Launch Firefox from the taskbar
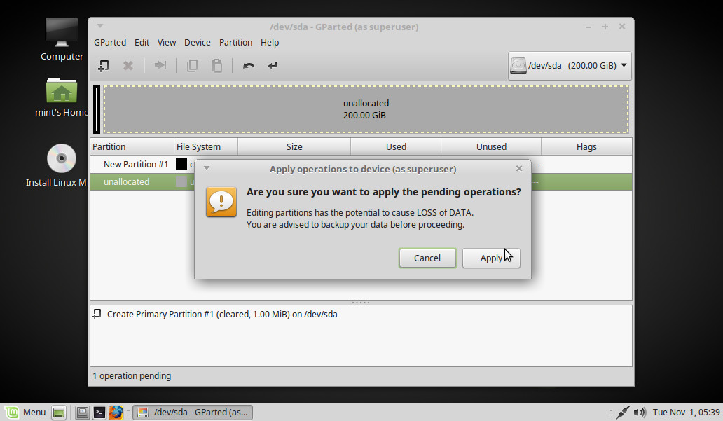This screenshot has height=421, width=723. (x=116, y=413)
